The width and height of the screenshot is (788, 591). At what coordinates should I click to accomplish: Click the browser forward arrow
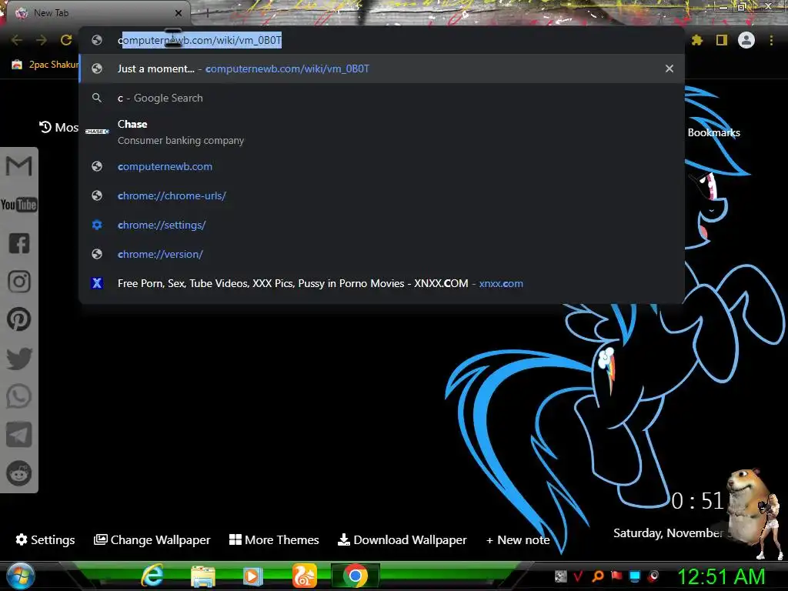42,40
